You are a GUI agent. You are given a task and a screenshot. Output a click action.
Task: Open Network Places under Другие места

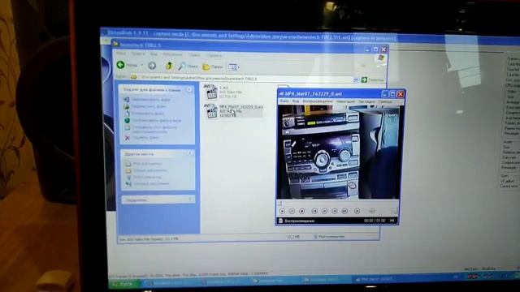pyautogui.click(x=148, y=184)
